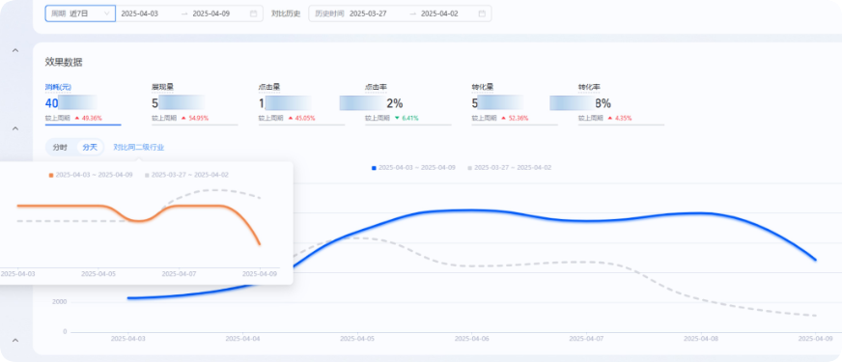Click main chart x-axis label 2025-04-06
Image resolution: width=842 pixels, height=362 pixels.
click(x=471, y=339)
